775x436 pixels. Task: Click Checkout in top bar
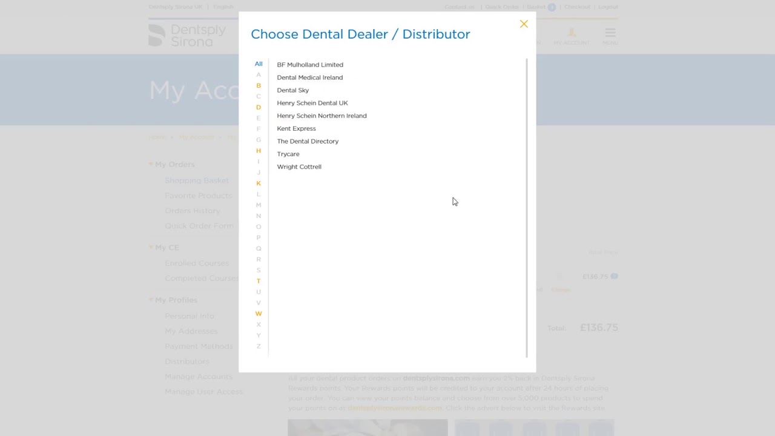[x=577, y=7]
